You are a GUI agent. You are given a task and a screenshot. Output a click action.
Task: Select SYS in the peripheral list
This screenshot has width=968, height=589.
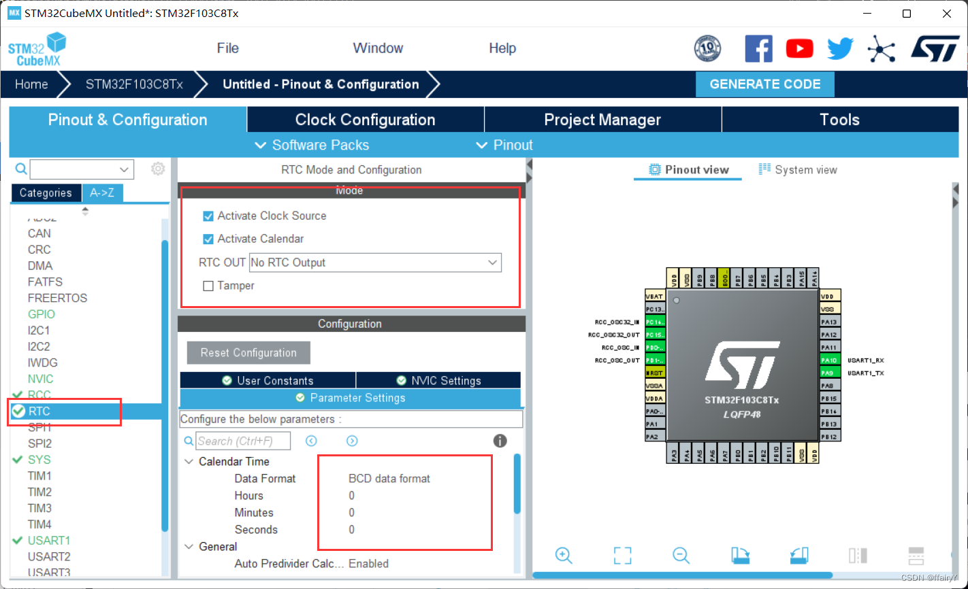39,460
